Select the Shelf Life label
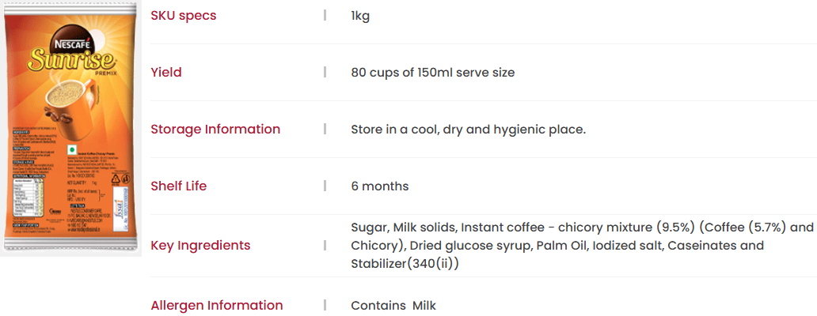Image resolution: width=817 pixels, height=316 pixels. point(179,186)
